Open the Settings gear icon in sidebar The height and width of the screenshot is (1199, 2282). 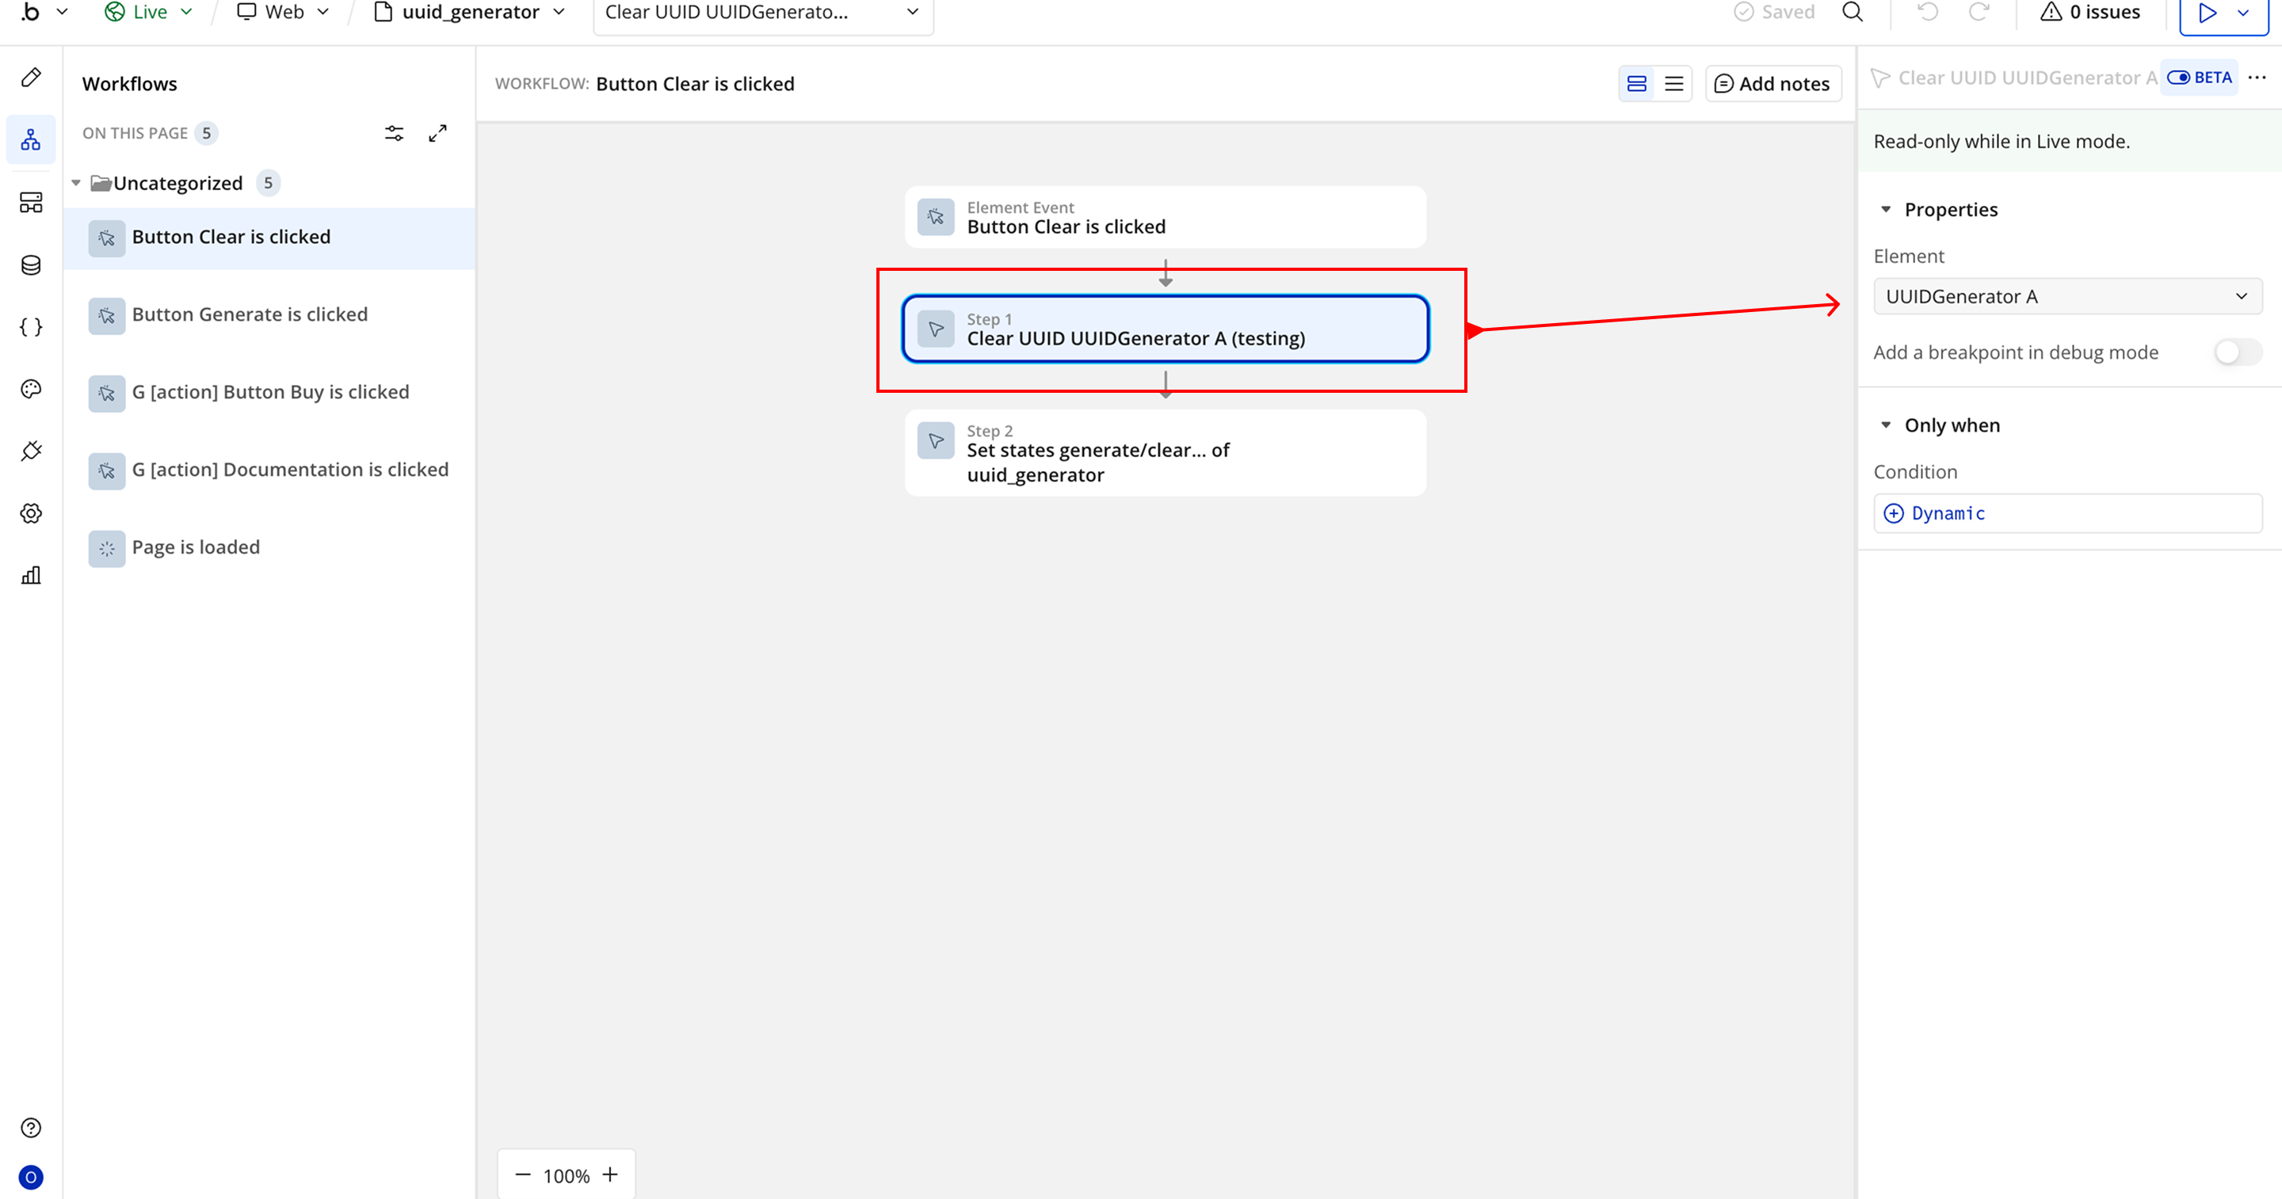click(31, 512)
